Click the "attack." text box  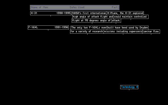(x=116, y=21)
